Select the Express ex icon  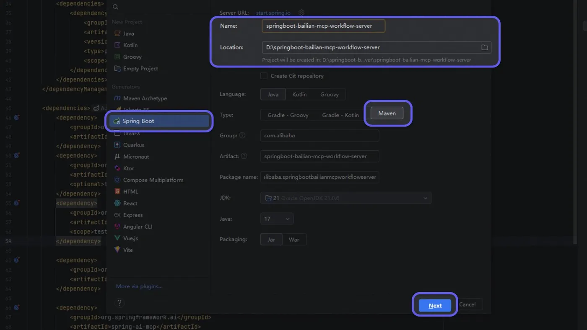(117, 215)
